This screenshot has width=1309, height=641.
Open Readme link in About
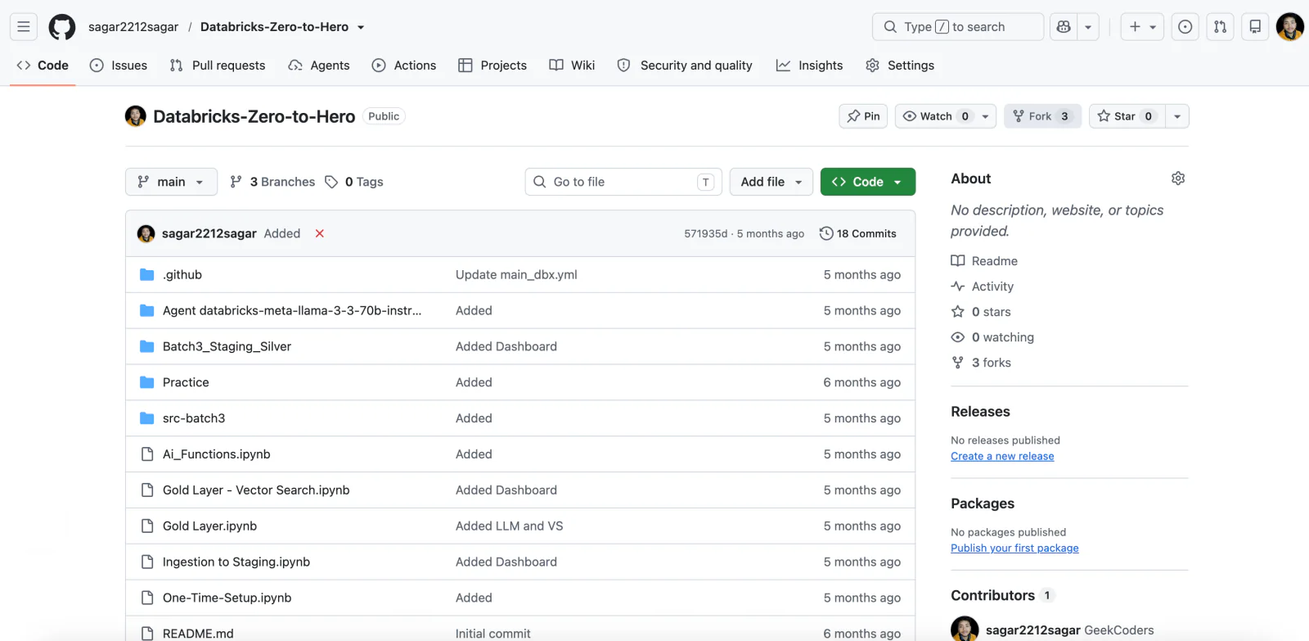click(x=984, y=261)
